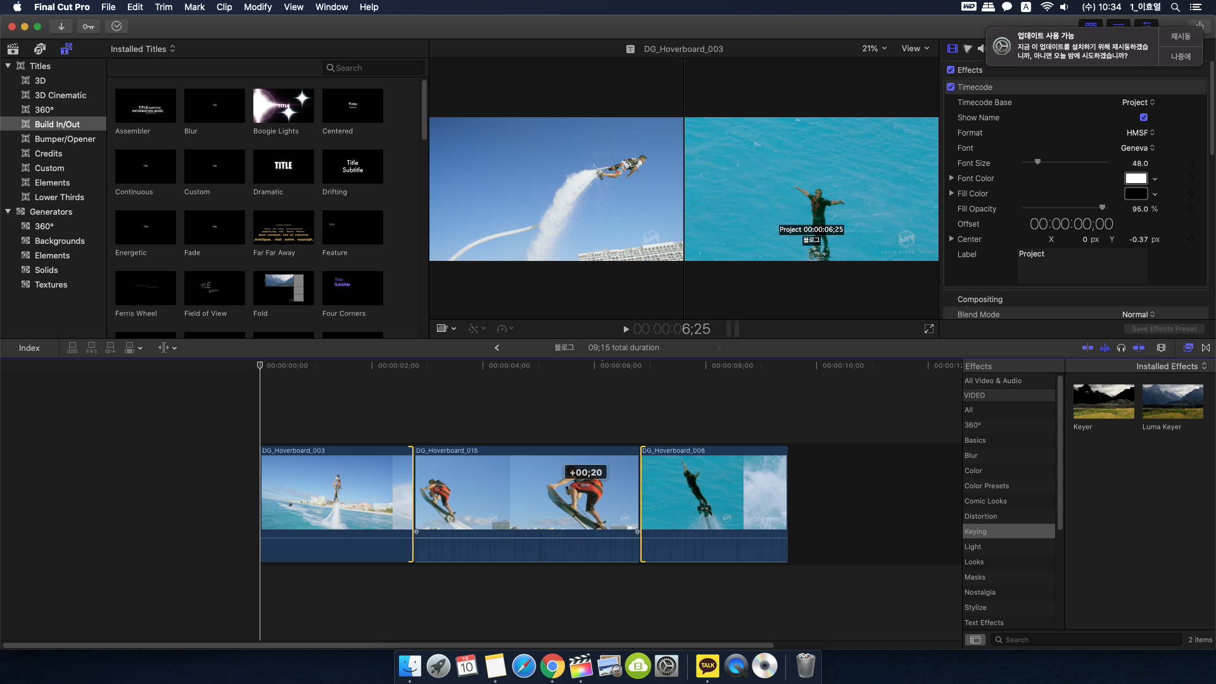The height and width of the screenshot is (684, 1216).
Task: Disable the Timecode effect checkbox
Action: 951,87
